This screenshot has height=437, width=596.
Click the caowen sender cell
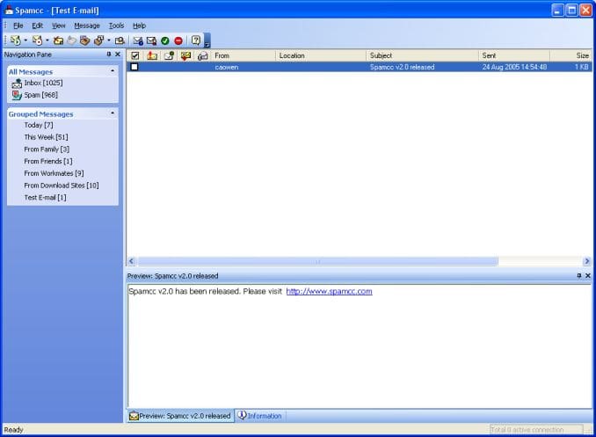[x=227, y=68]
